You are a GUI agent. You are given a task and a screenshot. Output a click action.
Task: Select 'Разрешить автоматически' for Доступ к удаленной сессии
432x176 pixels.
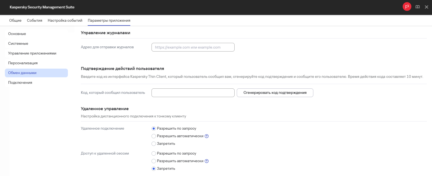coord(154,161)
